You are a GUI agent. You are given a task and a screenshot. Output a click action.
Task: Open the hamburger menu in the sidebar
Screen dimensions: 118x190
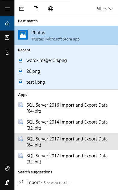click(x=7, y=9)
